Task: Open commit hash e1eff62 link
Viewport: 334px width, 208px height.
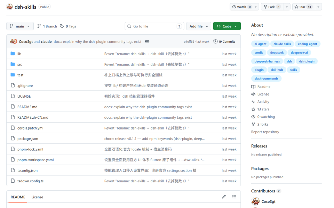Action: 189,41
